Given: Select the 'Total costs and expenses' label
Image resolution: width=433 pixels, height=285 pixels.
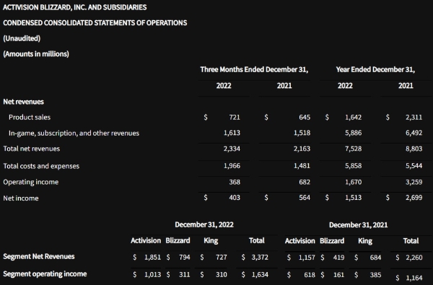Looking at the screenshot, I should (41, 166).
